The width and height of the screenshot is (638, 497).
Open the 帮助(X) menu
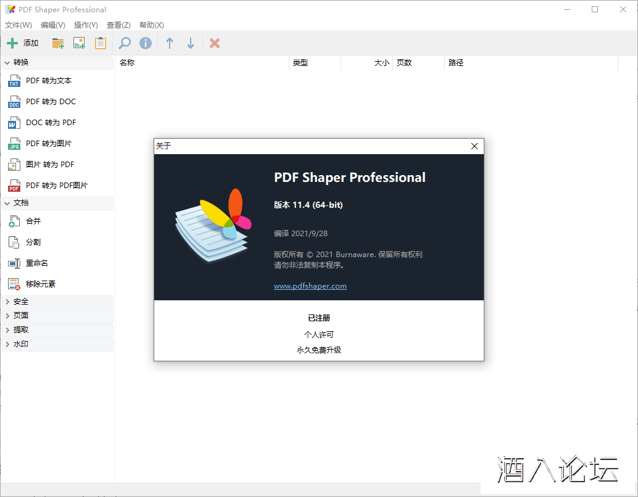point(152,25)
